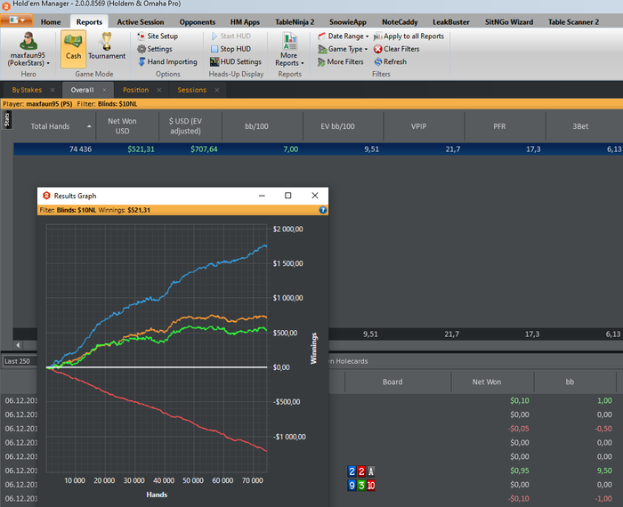Expand the More Reports menu

(x=289, y=49)
